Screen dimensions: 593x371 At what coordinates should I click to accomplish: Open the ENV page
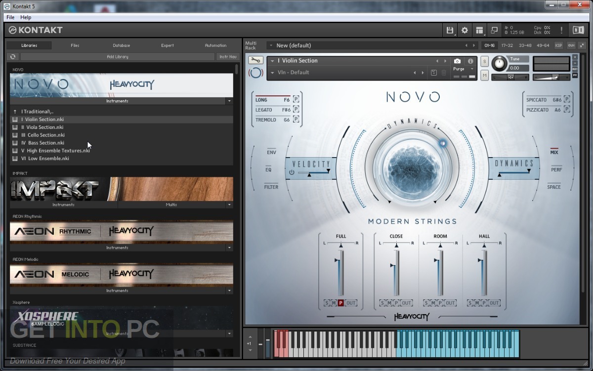(x=271, y=152)
